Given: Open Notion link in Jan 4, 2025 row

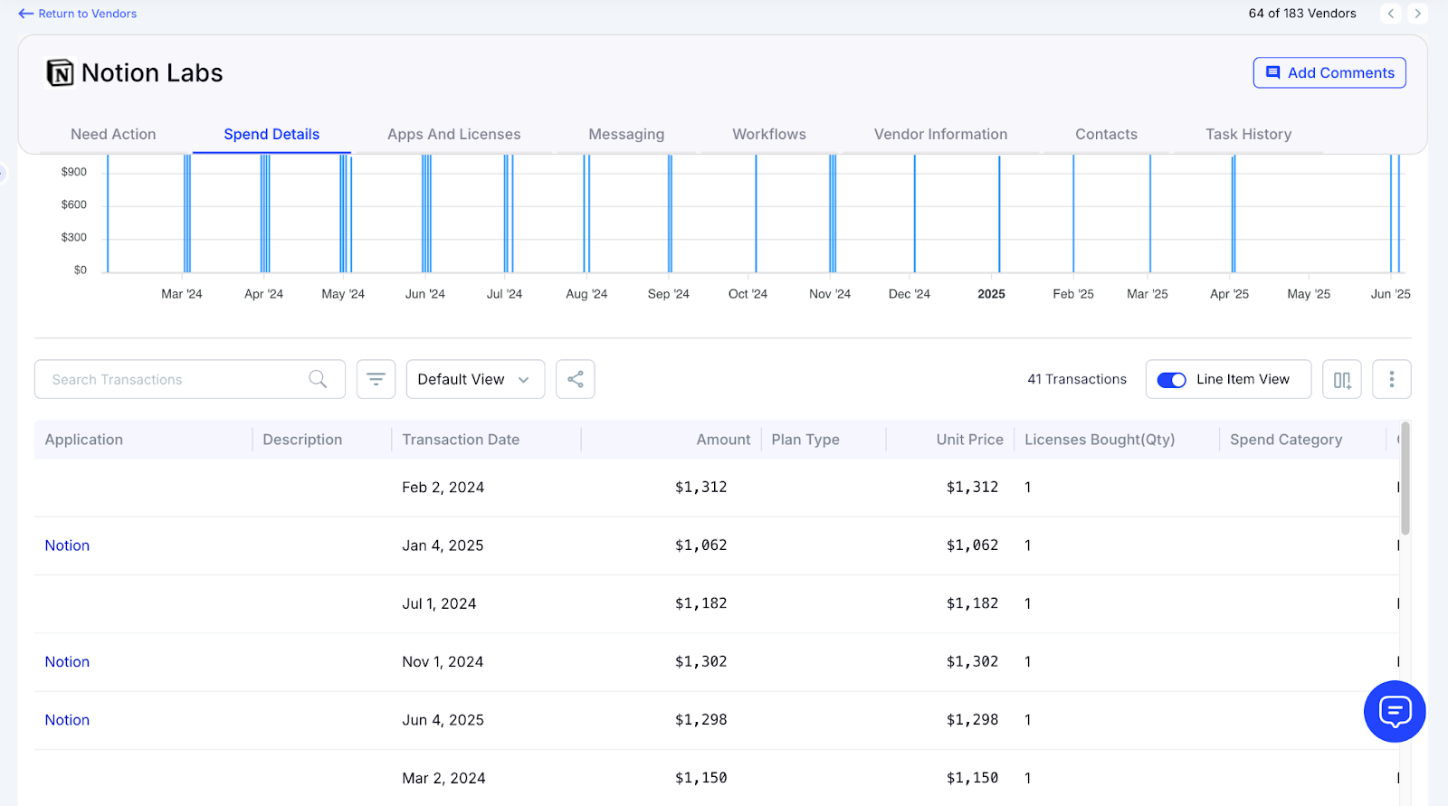Looking at the screenshot, I should tap(67, 545).
